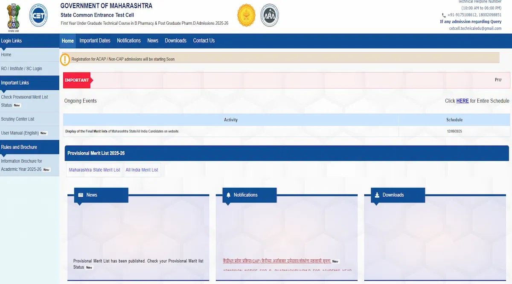Select the All India Merit List tab

coord(142,170)
